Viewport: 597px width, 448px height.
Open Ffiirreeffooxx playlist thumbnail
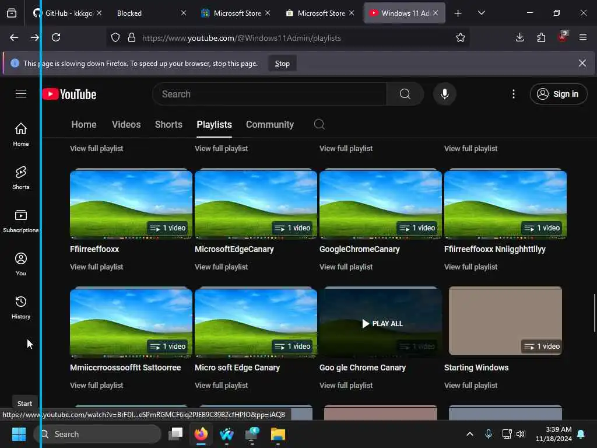pos(131,204)
